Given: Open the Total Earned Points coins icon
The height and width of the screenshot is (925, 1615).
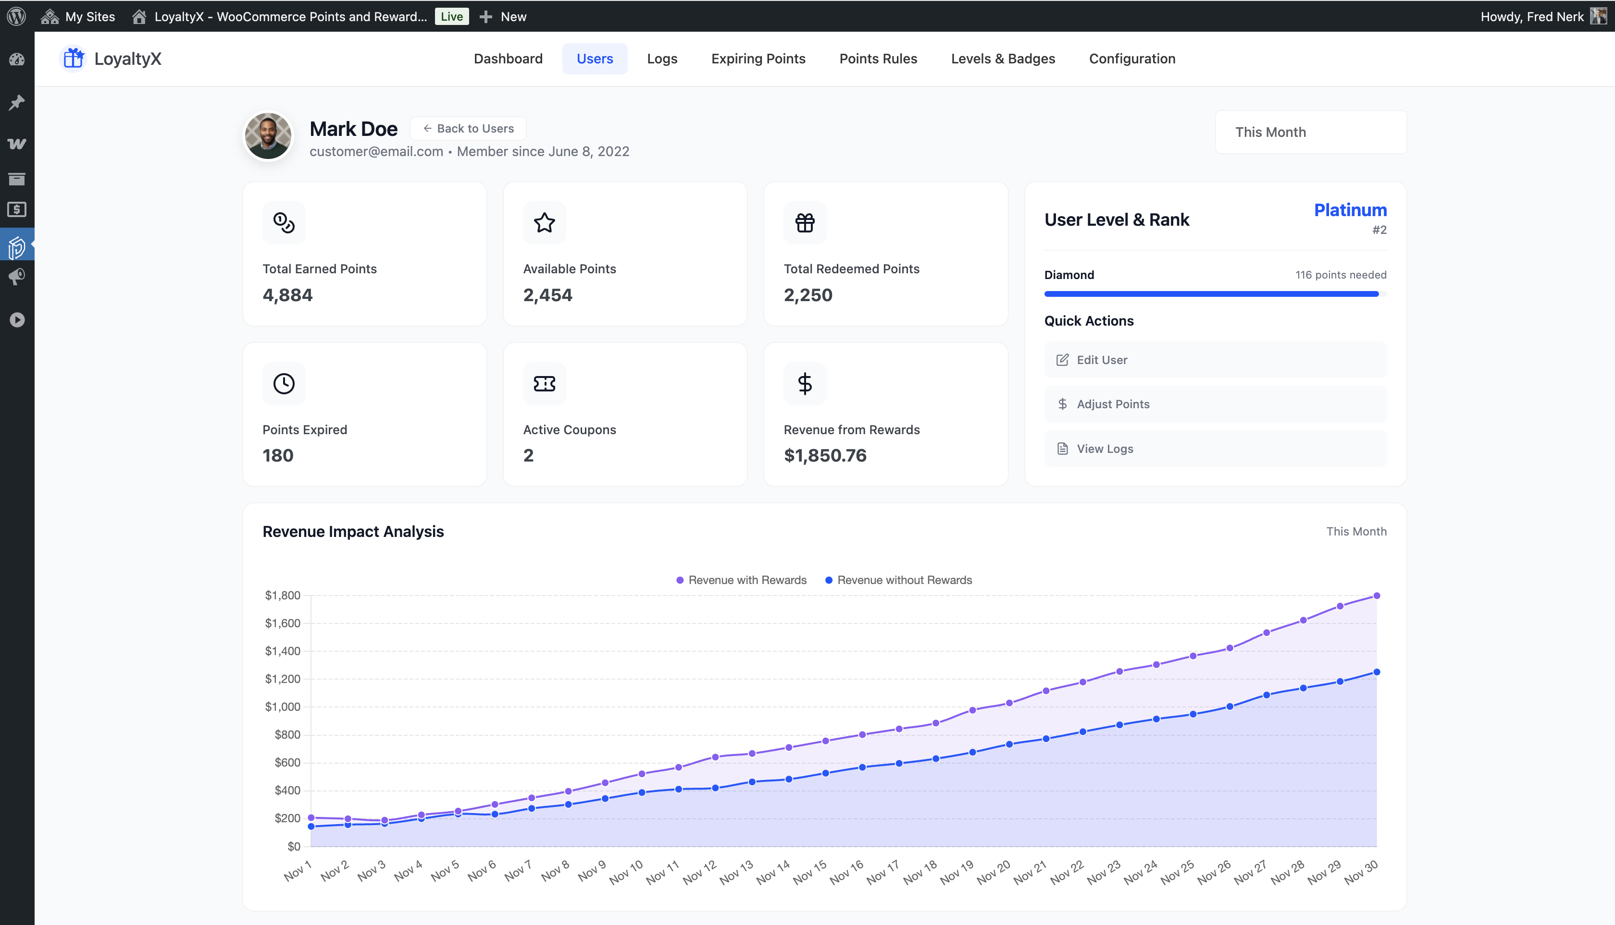Looking at the screenshot, I should [284, 222].
